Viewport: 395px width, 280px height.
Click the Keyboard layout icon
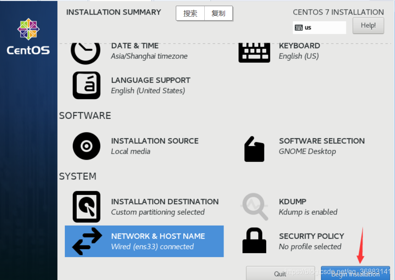[254, 53]
